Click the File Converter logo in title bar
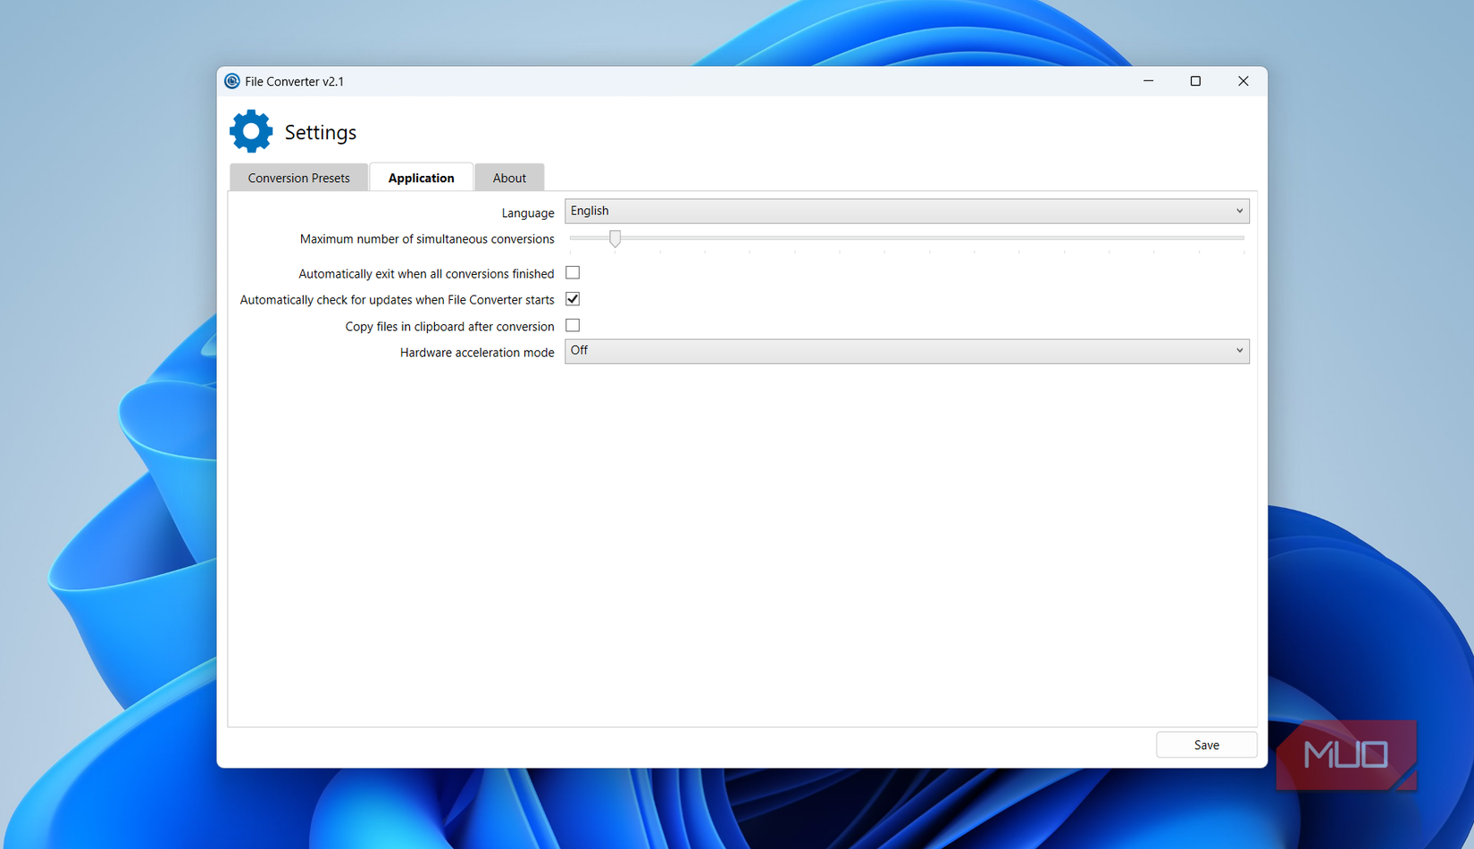Image resolution: width=1474 pixels, height=849 pixels. (232, 81)
